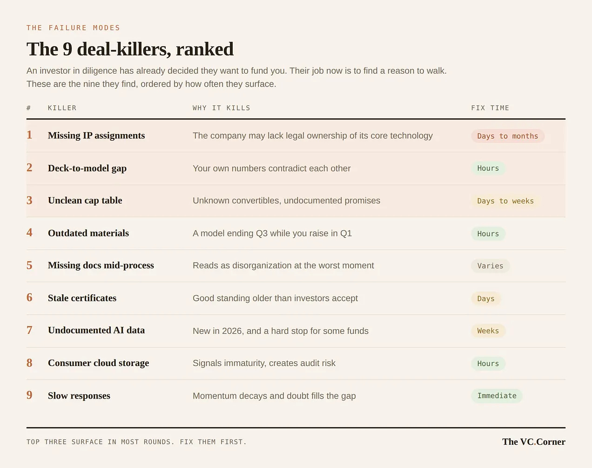Click the 'Outdated materials' killer name
The height and width of the screenshot is (468, 592).
tap(88, 233)
